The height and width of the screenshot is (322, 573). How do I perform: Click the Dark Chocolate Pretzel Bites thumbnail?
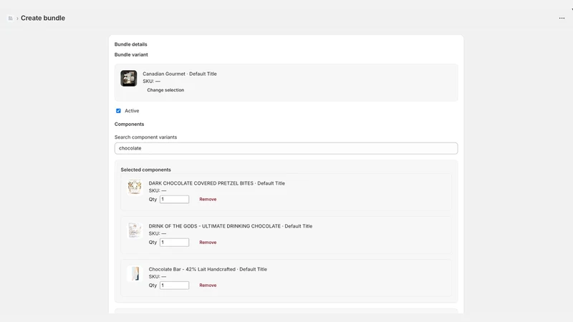135,187
